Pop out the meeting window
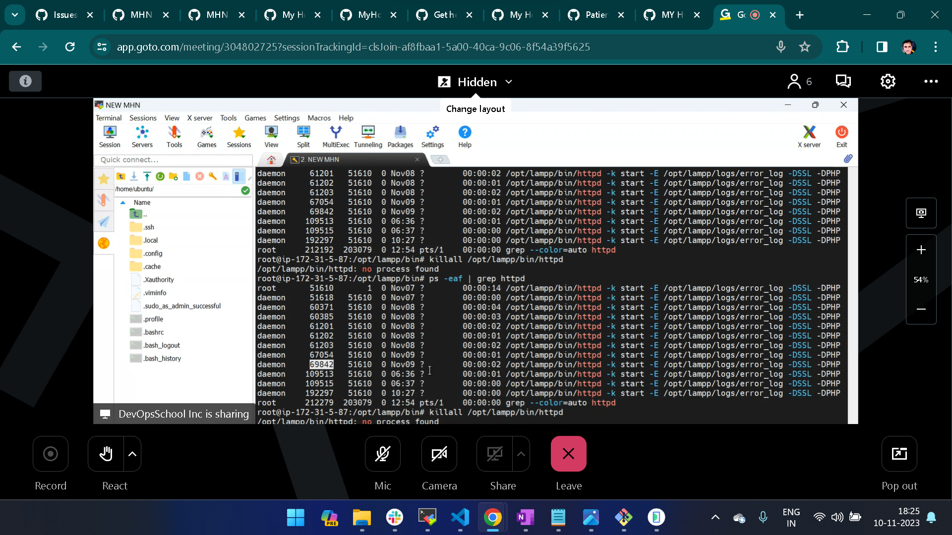 click(899, 454)
